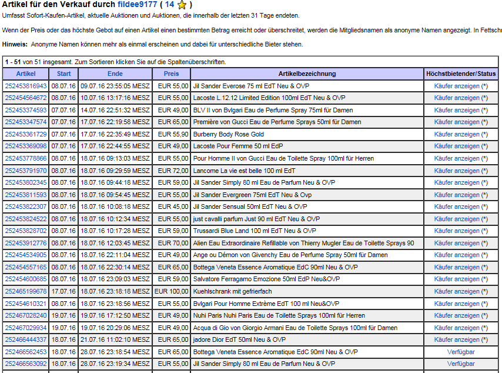The image size is (502, 373).
Task: Show buyer for Bvlgari Pour Homme Extrème
Action: [457, 304]
